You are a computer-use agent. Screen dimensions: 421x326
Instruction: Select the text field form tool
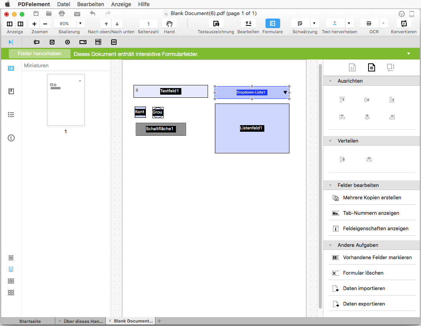coord(37,42)
